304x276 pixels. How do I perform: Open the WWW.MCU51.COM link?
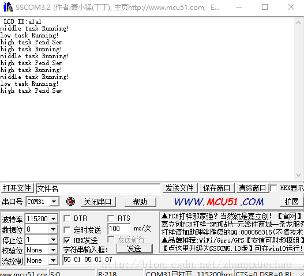(219, 202)
